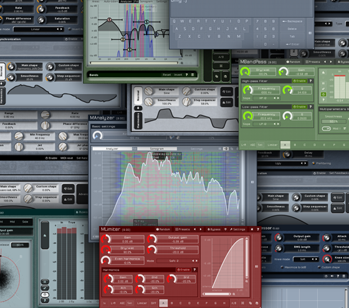
Task: Select next Mode option in MLimiter
Action: click(x=196, y=261)
